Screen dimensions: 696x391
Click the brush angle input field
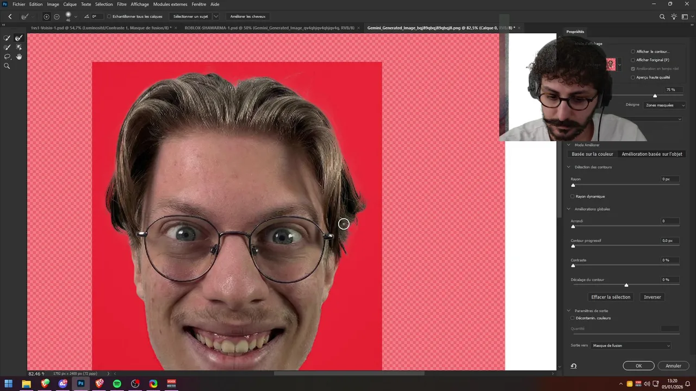coord(96,17)
